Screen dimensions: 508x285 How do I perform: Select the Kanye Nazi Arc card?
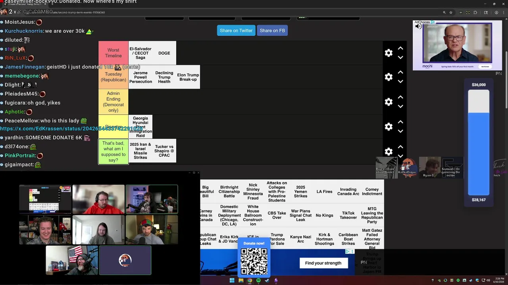tap(300, 239)
